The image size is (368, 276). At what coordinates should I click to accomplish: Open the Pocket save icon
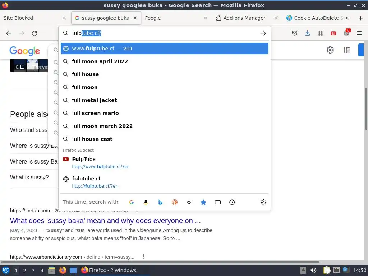tap(295, 33)
